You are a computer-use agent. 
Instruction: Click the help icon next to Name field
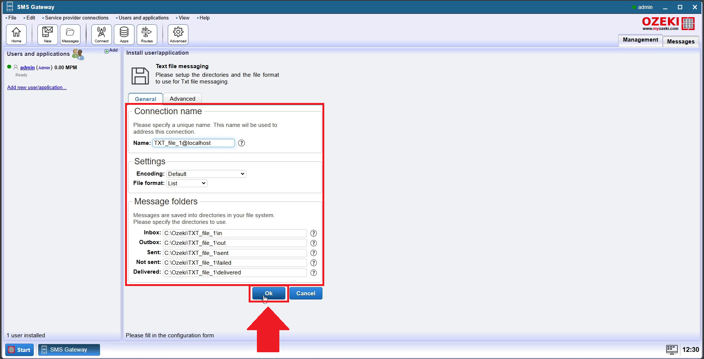click(242, 143)
